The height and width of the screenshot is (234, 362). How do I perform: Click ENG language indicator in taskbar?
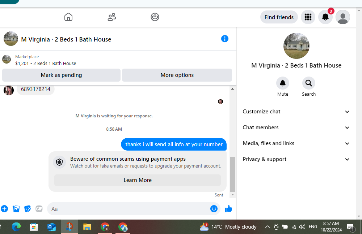click(313, 227)
